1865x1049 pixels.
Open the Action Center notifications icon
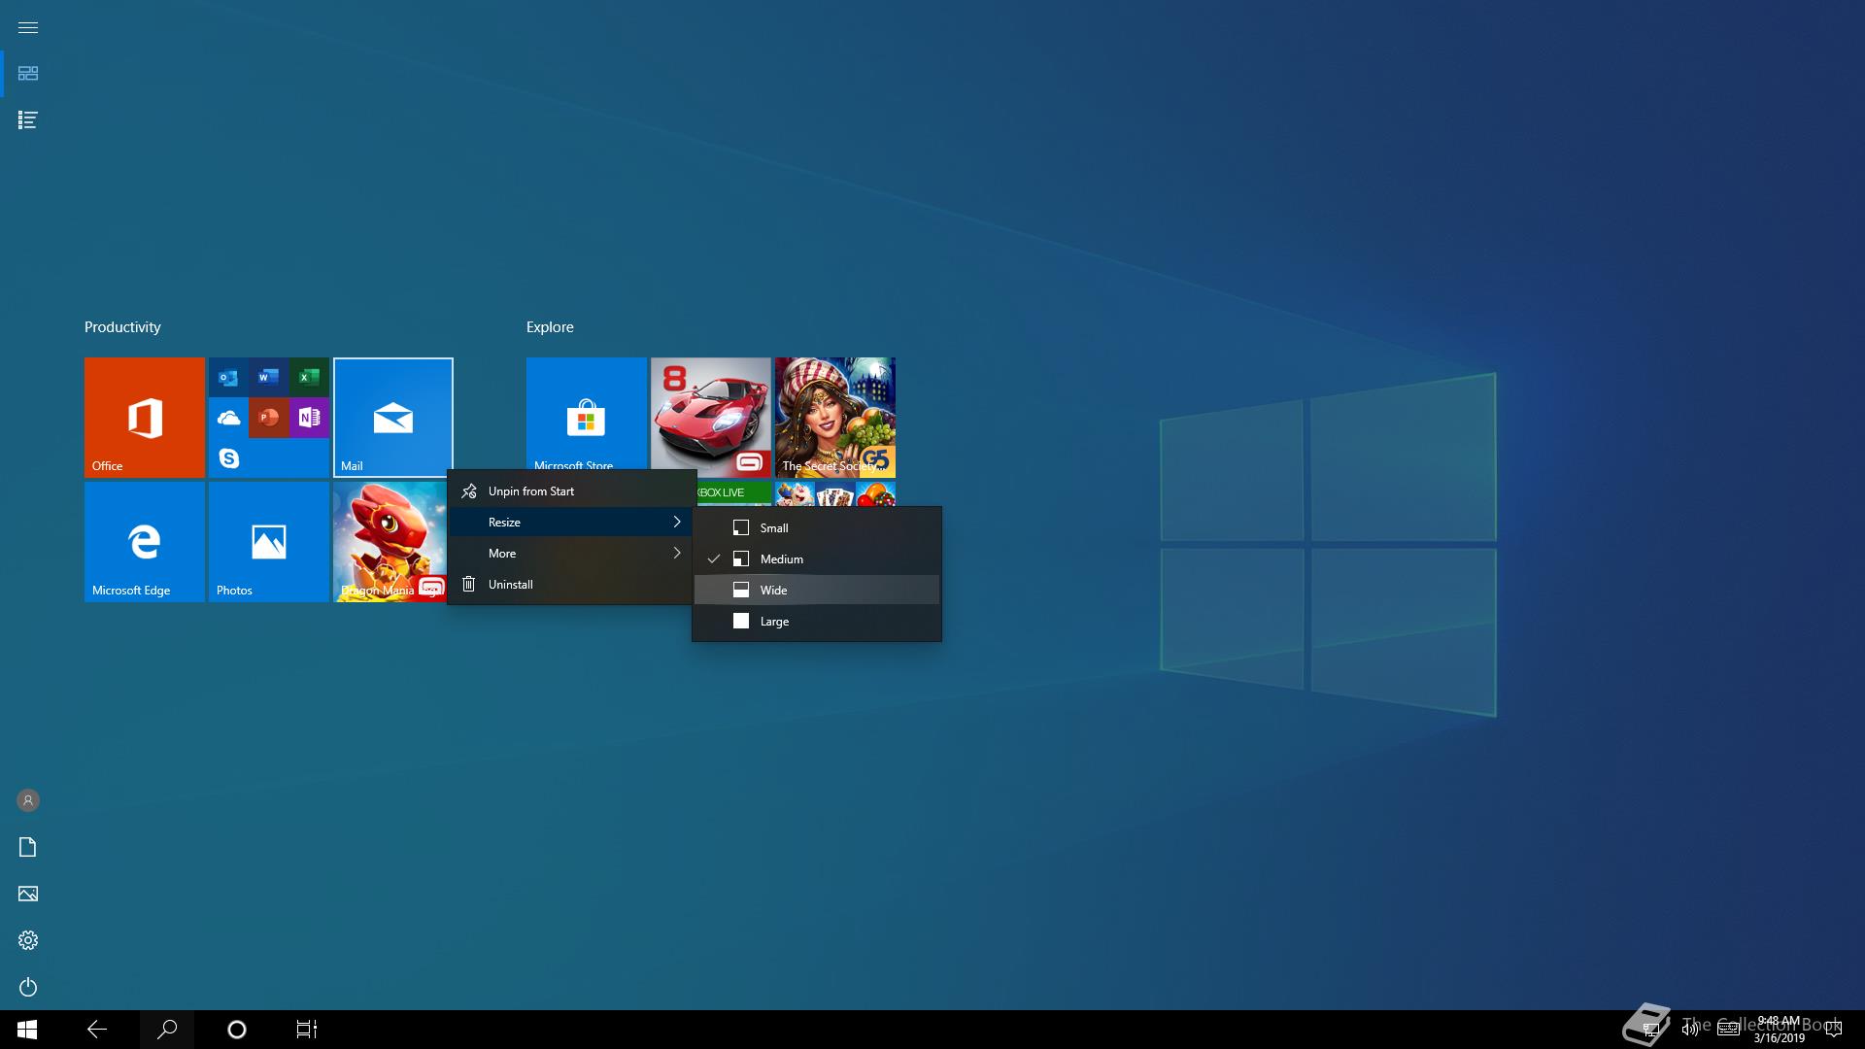(1833, 1030)
